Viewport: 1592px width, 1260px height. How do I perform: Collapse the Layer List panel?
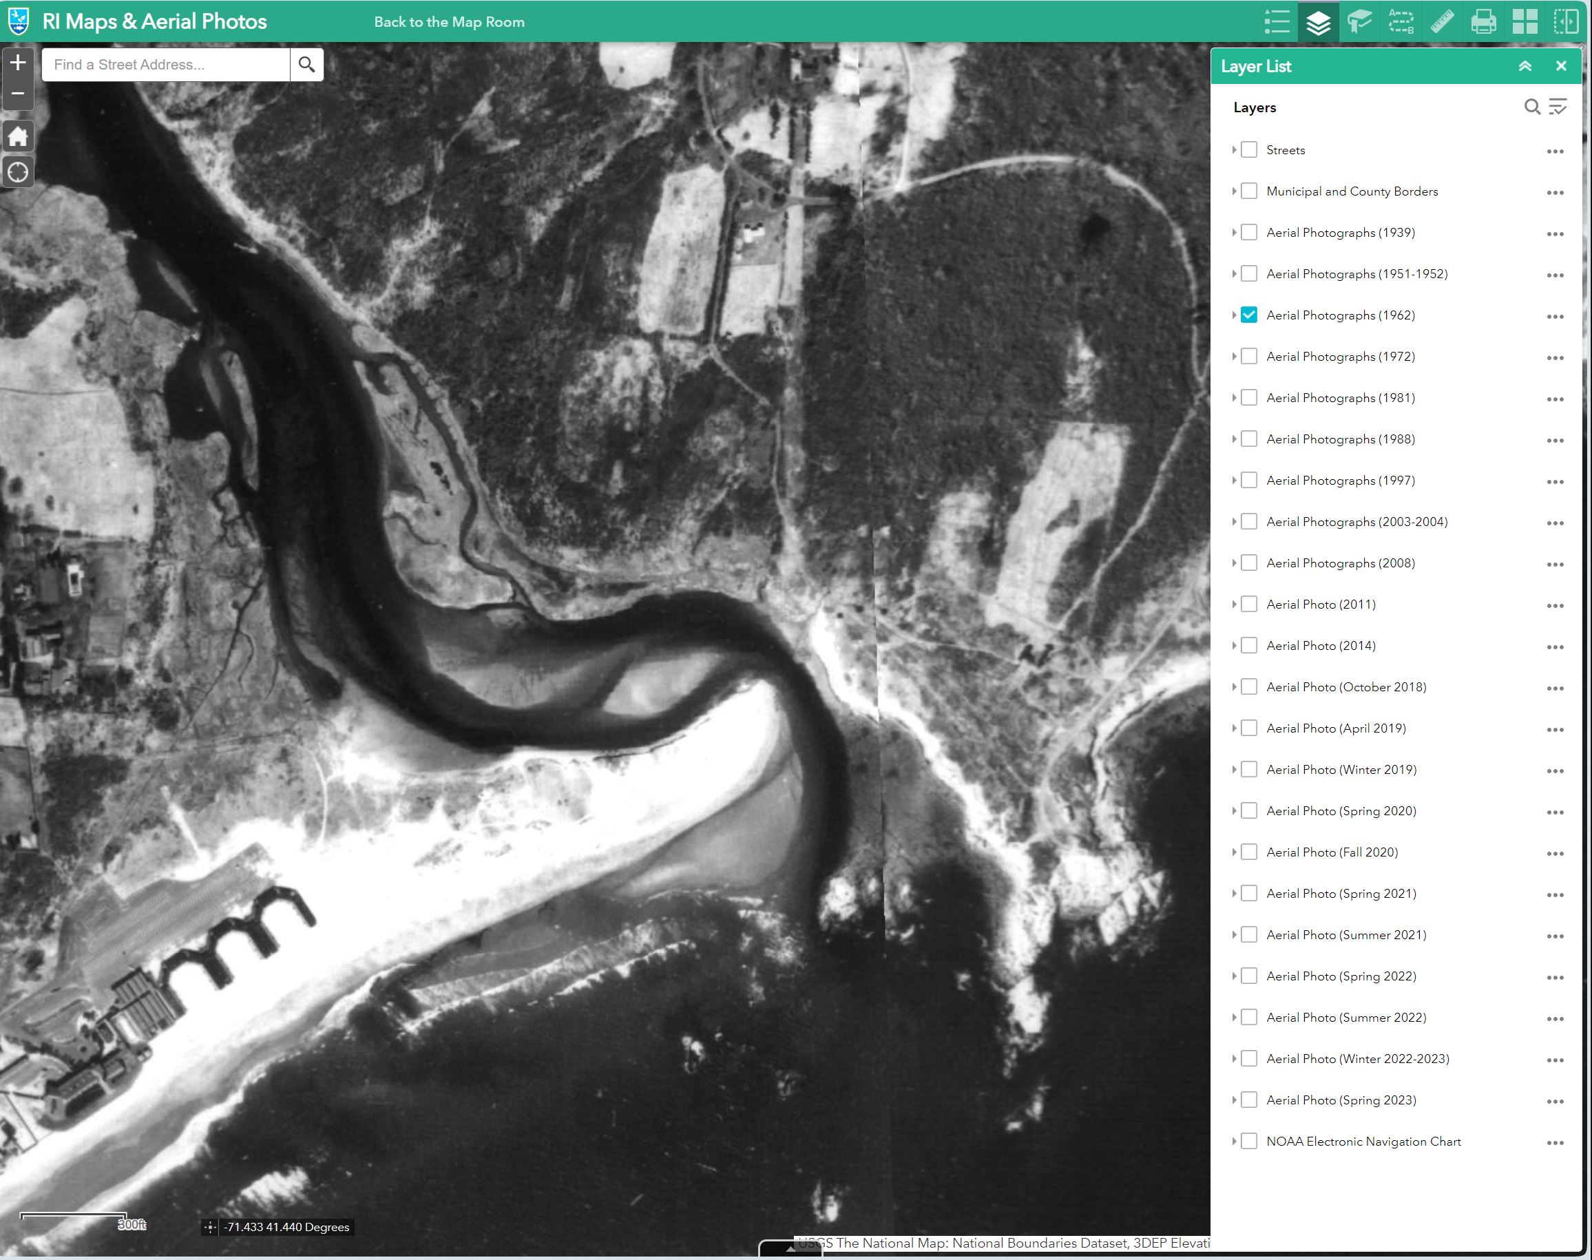[x=1525, y=66]
